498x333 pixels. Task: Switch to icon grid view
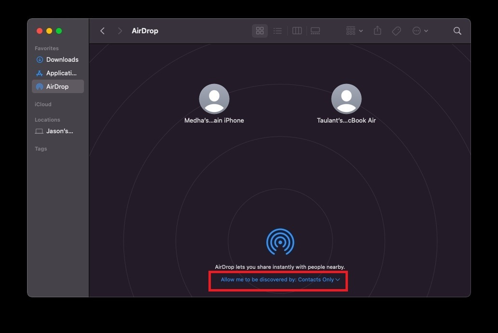260,31
